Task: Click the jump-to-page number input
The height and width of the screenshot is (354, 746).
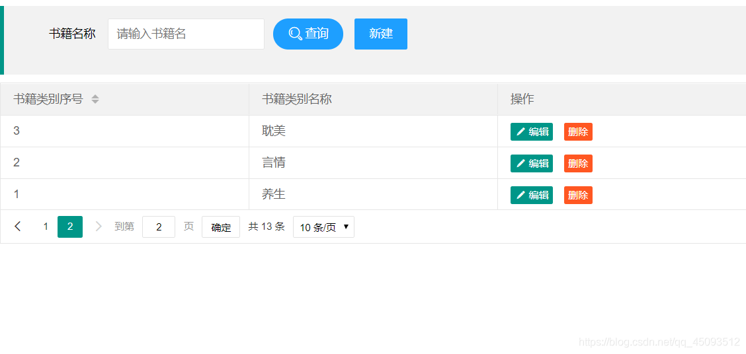Action: (159, 227)
